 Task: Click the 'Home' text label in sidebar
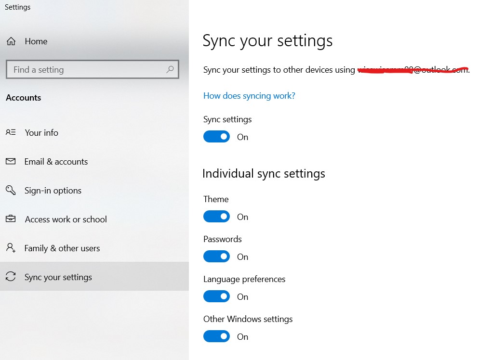tap(36, 41)
